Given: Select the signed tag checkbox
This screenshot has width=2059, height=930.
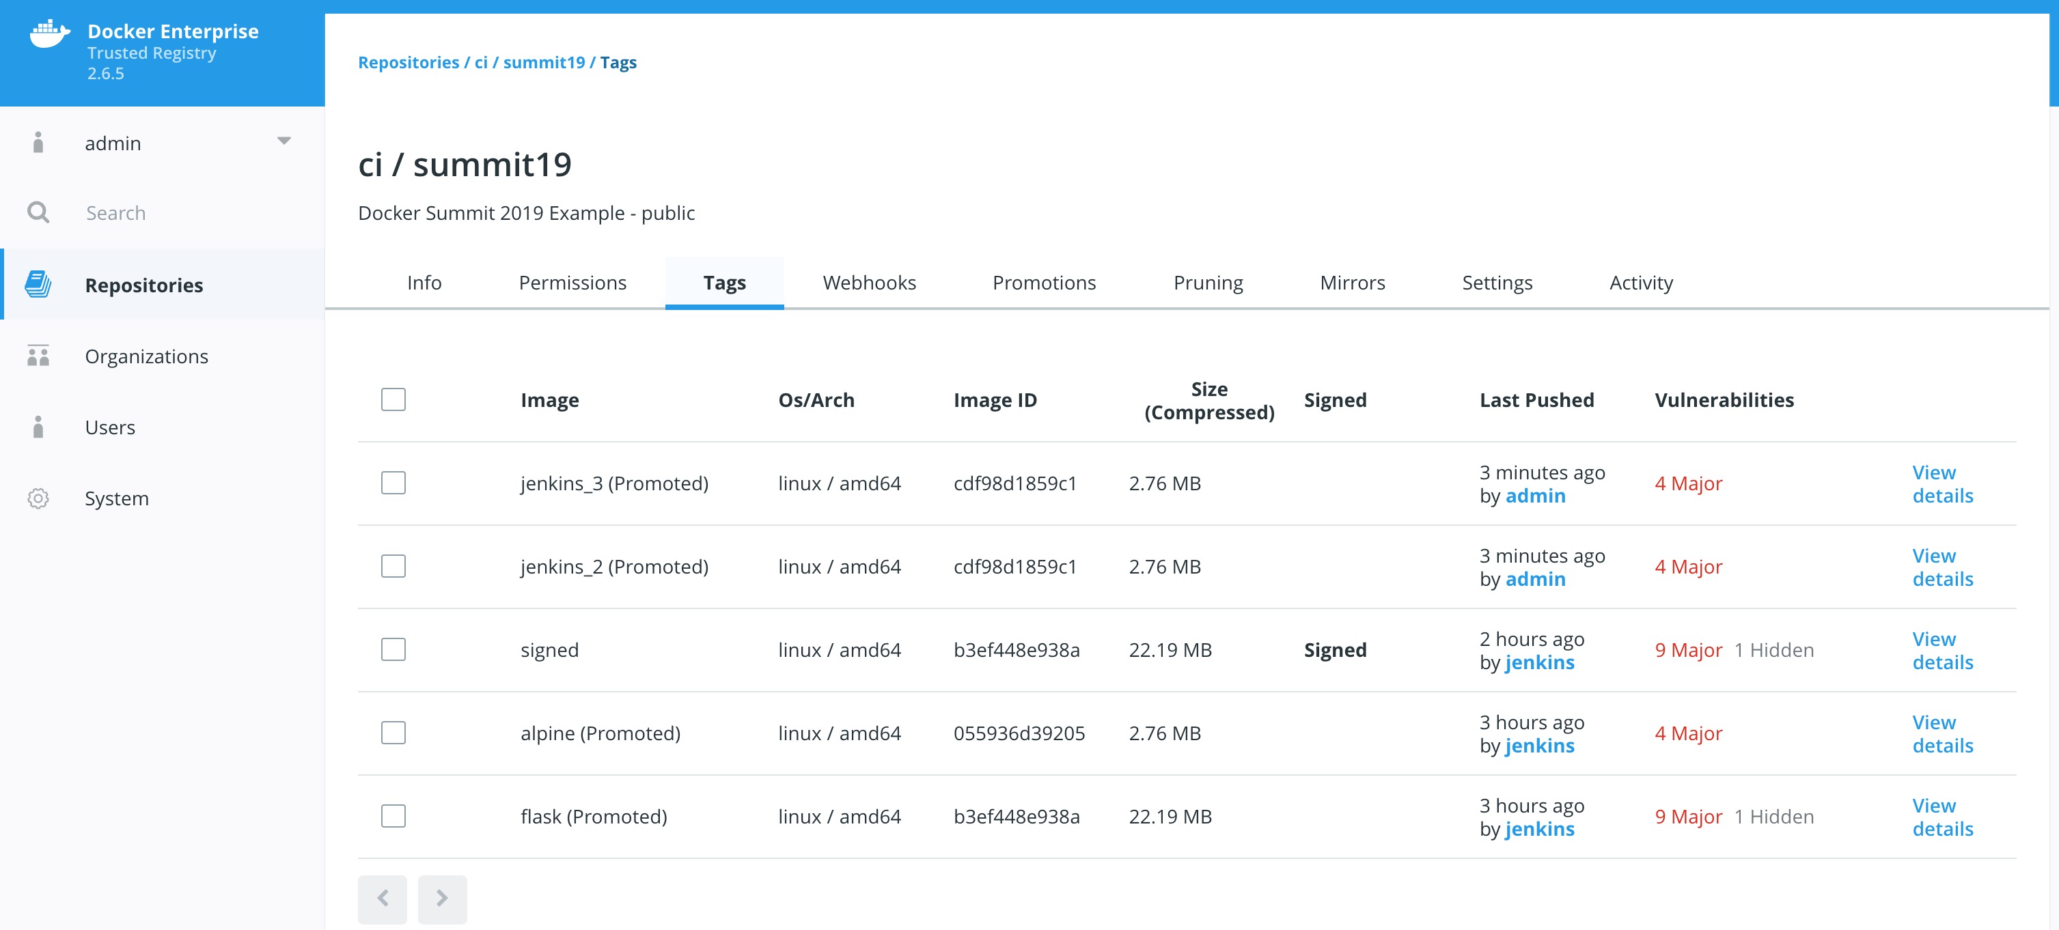Looking at the screenshot, I should (x=393, y=649).
